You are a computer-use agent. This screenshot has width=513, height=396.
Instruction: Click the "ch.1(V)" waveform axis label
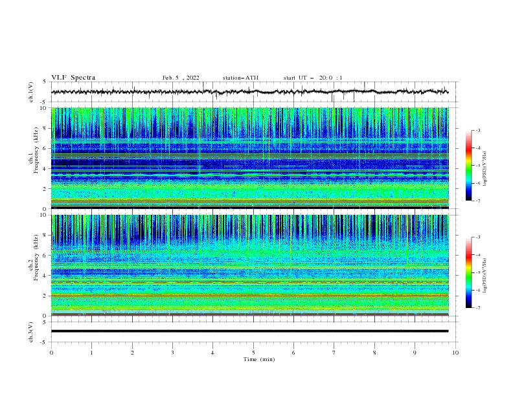tap(31, 92)
